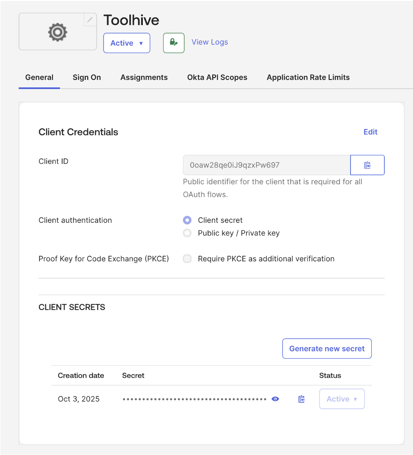Image resolution: width=413 pixels, height=455 pixels.
Task: Go to Application Rate Limits
Action: tap(308, 77)
